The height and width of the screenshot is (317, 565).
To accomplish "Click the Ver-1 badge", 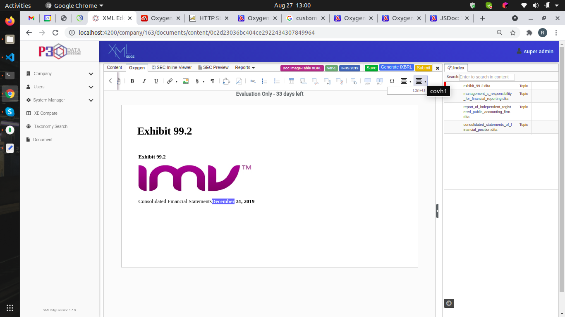I will (x=331, y=68).
